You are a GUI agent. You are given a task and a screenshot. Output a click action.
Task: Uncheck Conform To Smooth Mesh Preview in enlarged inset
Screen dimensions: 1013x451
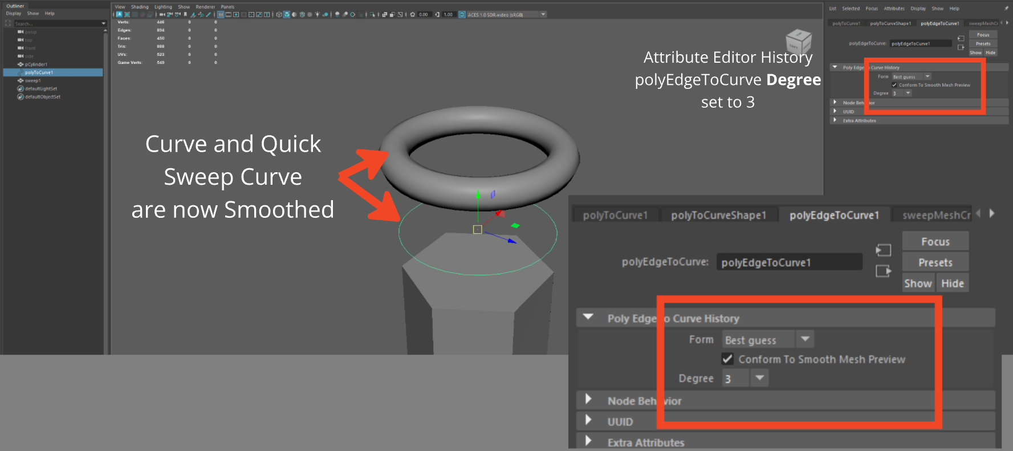[727, 359]
